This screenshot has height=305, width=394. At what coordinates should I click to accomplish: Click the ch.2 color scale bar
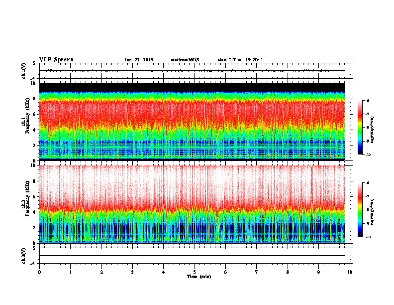360,210
